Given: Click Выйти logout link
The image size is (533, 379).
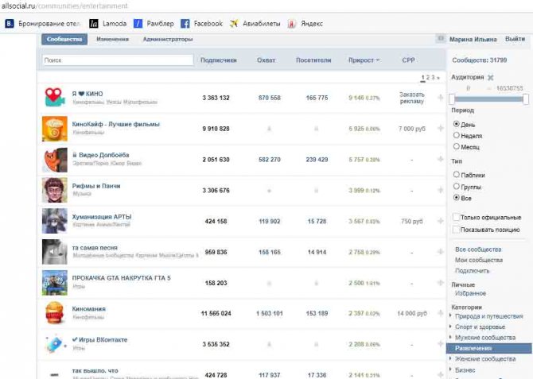Looking at the screenshot, I should (515, 39).
